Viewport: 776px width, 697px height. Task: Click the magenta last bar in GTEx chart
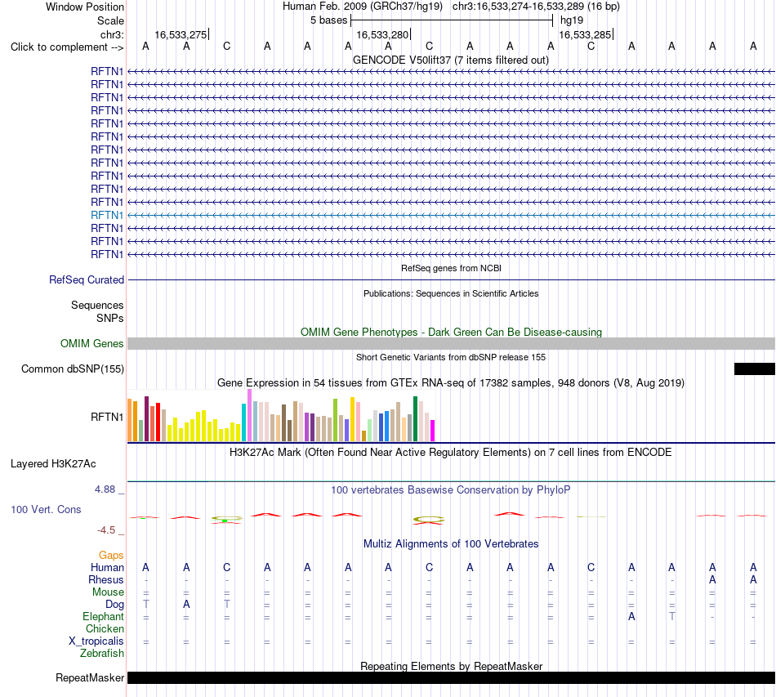pos(433,430)
